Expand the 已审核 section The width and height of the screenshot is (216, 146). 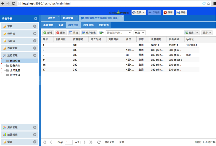tap(35, 41)
